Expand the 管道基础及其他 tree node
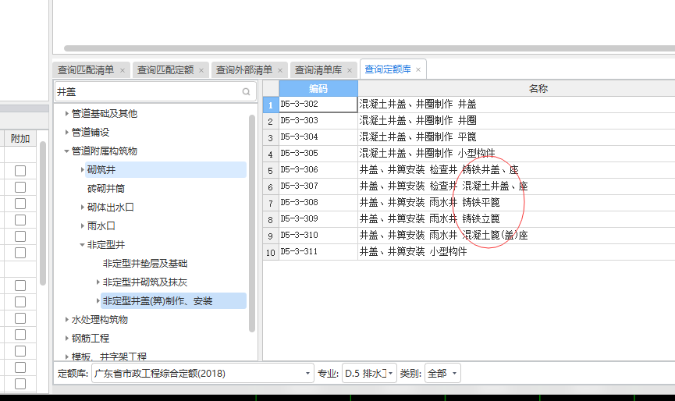Image resolution: width=675 pixels, height=401 pixels. point(67,114)
